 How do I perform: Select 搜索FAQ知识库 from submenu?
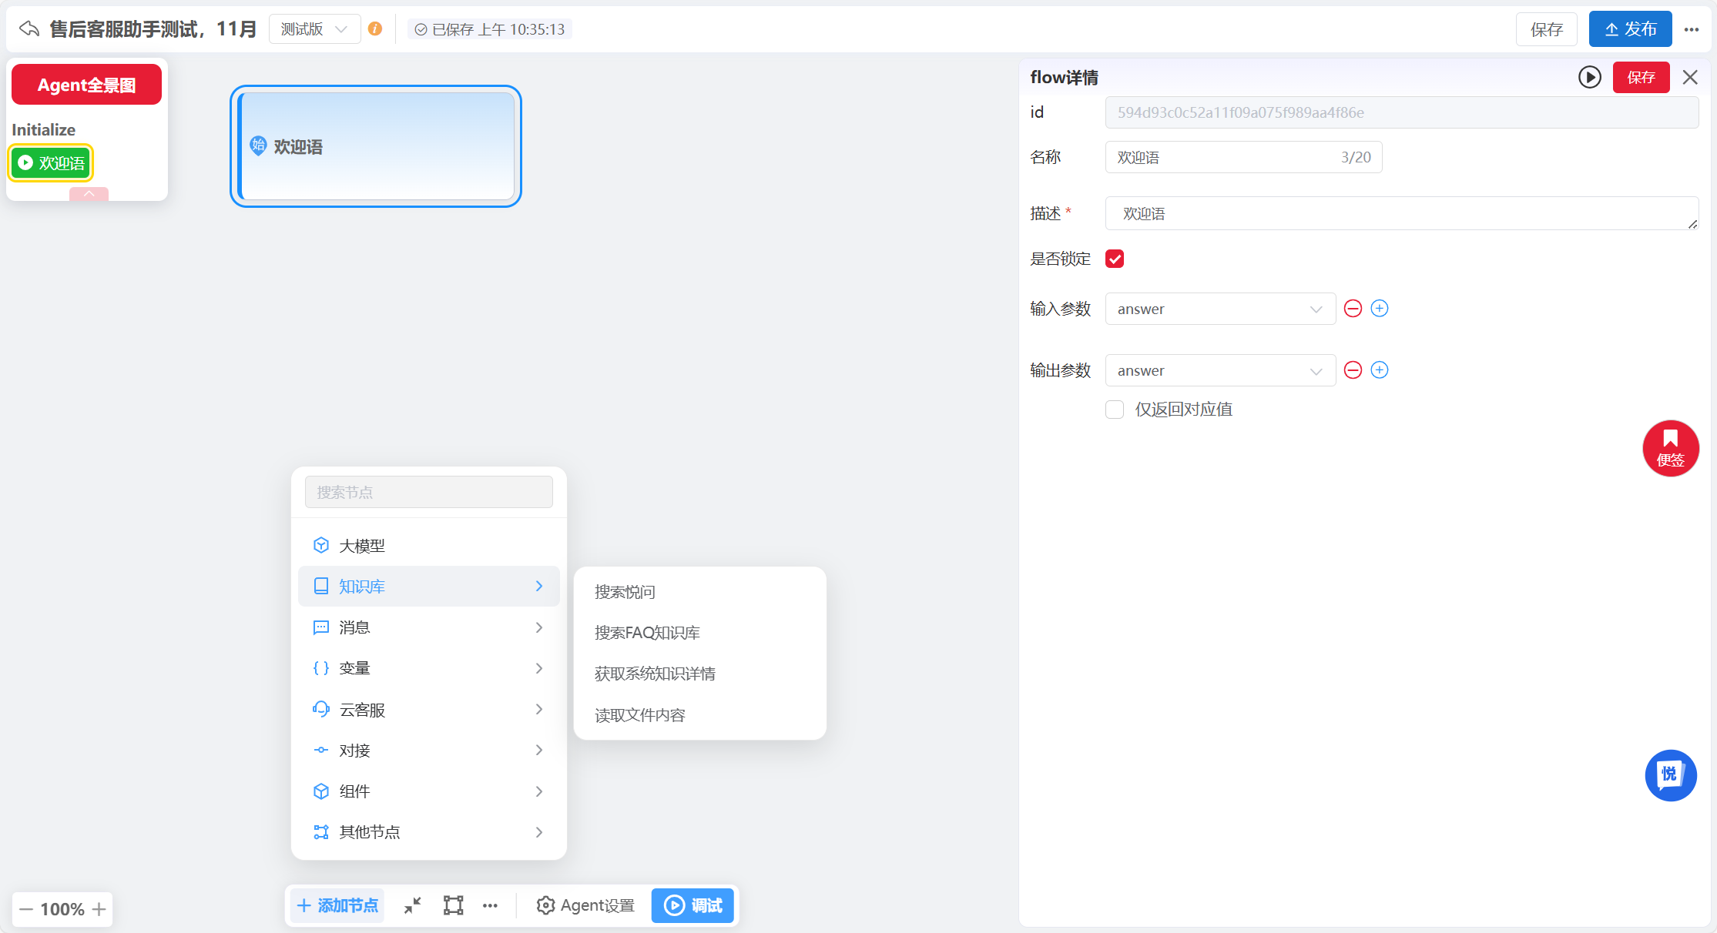click(x=647, y=633)
